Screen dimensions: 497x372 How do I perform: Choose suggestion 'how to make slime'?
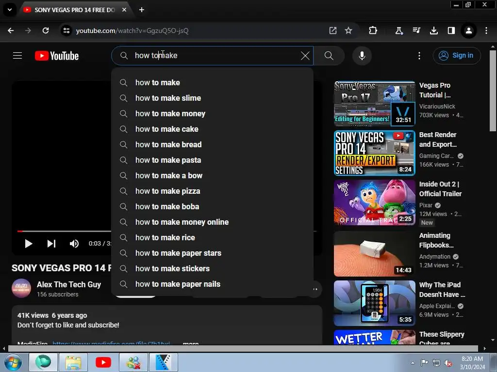point(212,98)
